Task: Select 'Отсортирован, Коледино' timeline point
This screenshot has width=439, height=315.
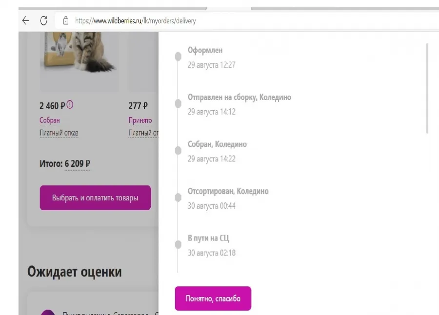Action: 178,197
